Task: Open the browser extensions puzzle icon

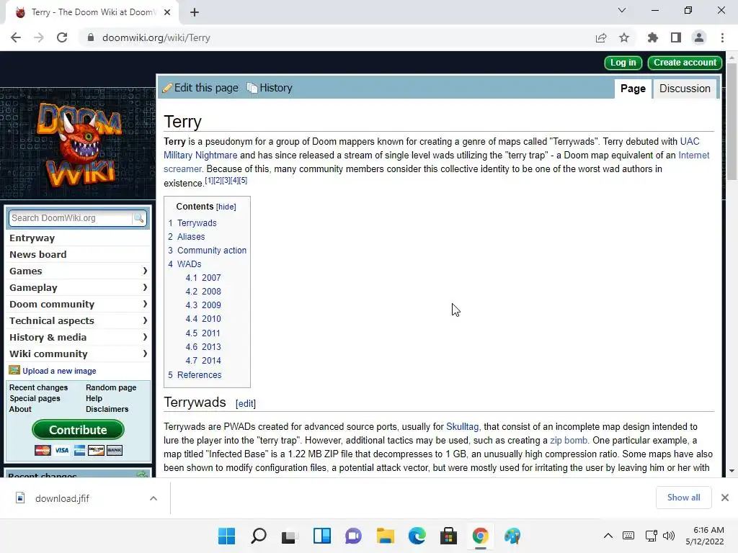Action: coord(653,37)
